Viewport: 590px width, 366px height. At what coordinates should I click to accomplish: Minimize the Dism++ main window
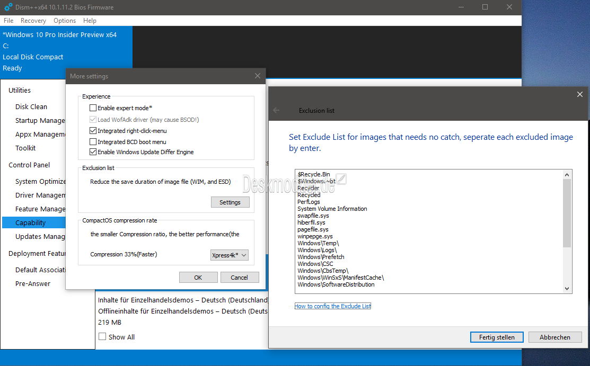pyautogui.click(x=461, y=7)
